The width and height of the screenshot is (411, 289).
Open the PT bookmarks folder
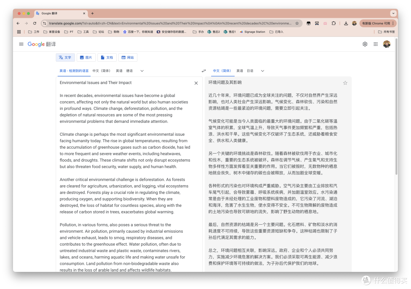(x=69, y=32)
